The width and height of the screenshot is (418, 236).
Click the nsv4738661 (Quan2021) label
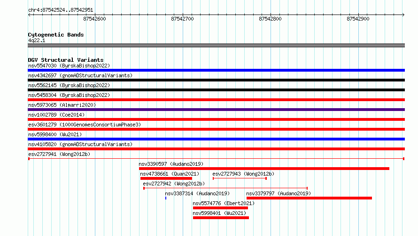(170, 174)
